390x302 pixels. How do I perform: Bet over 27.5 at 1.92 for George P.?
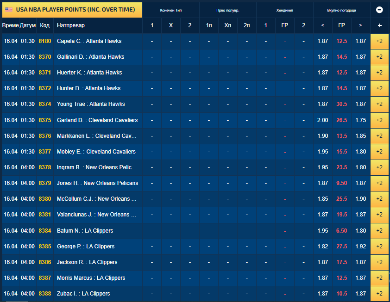tap(361, 247)
